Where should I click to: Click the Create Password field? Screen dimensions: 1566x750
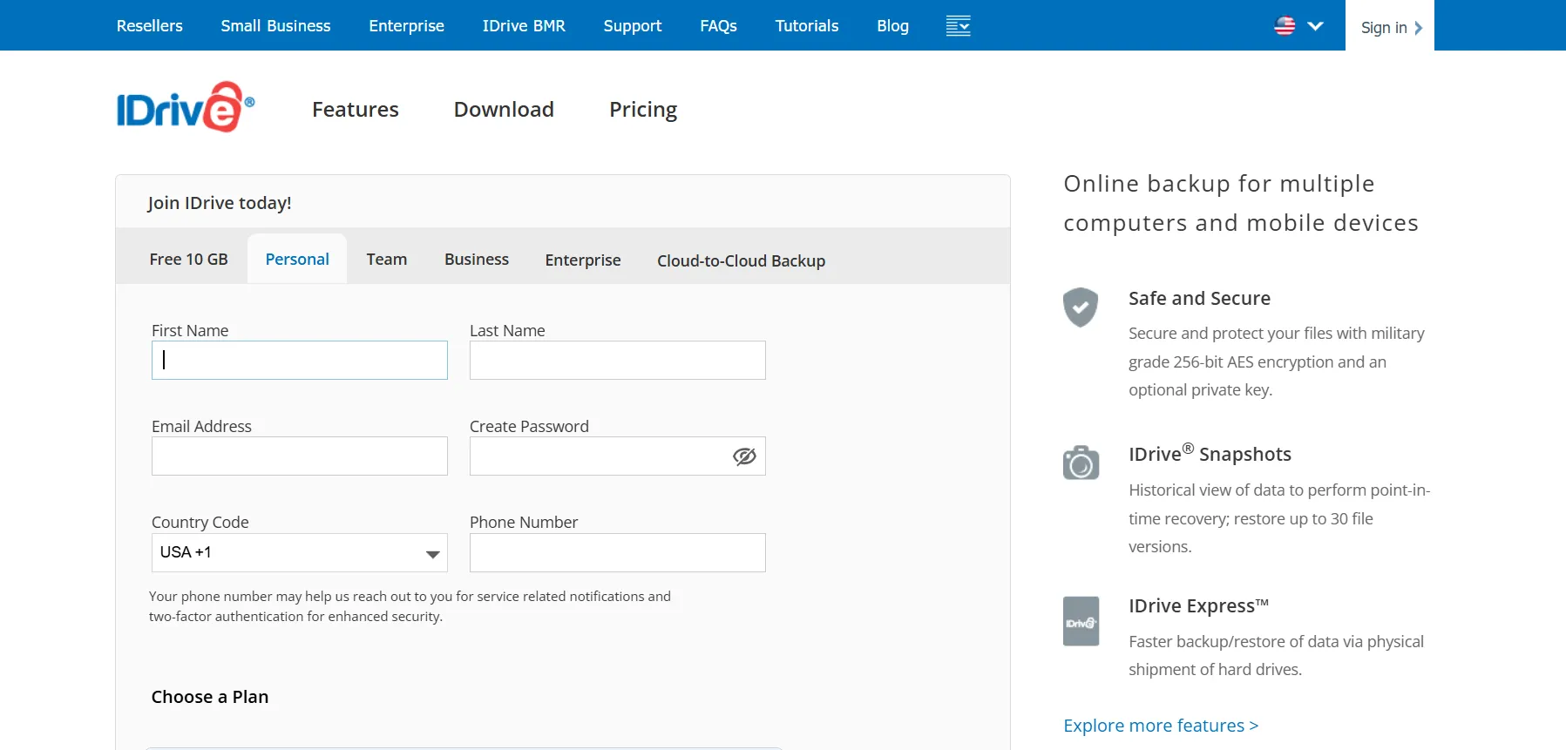click(618, 456)
